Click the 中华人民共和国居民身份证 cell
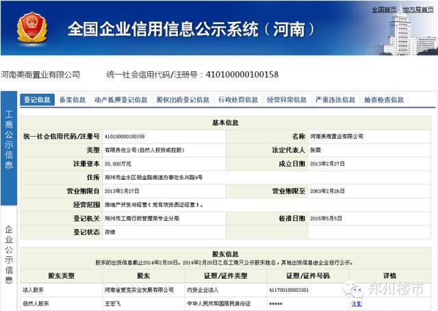 pos(219,303)
